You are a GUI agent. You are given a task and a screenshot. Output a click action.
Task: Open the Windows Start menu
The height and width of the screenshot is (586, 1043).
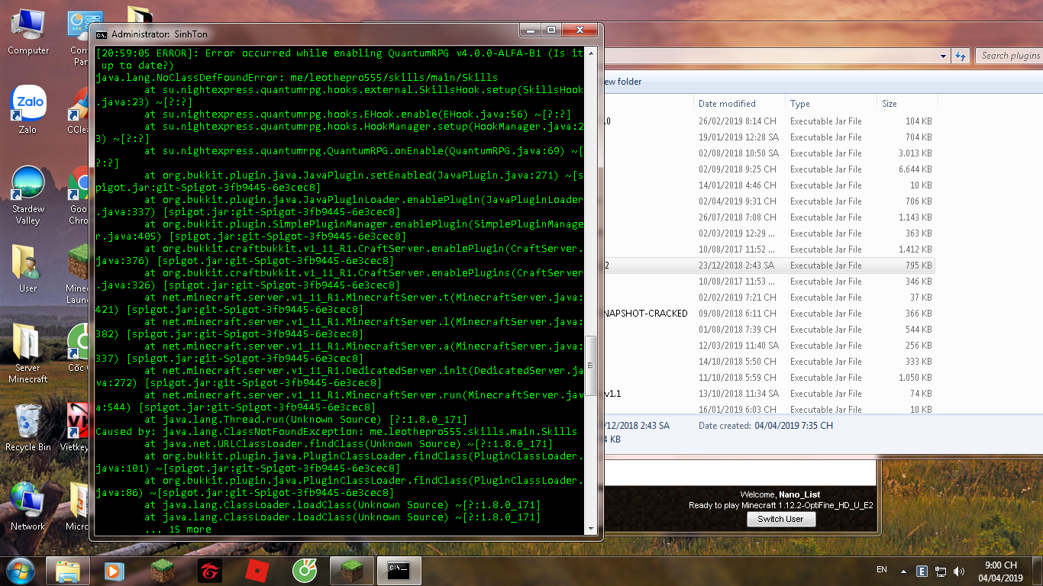[x=19, y=571]
